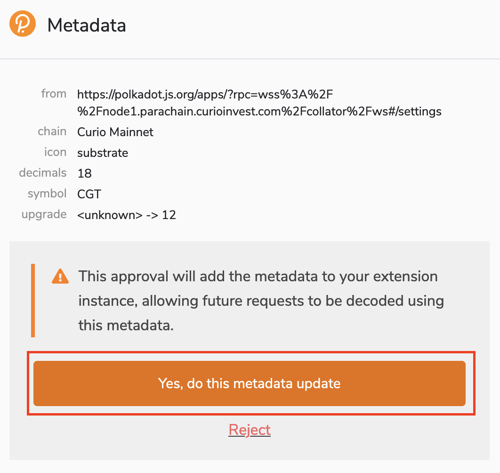Click the orange Polkadot logo icon
The height and width of the screenshot is (473, 500).
coord(23,24)
